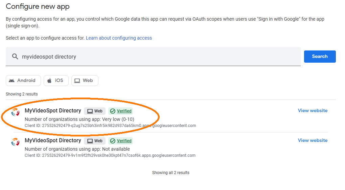Open View website for first result
Viewport: 345px width, 190px height.
click(313, 111)
